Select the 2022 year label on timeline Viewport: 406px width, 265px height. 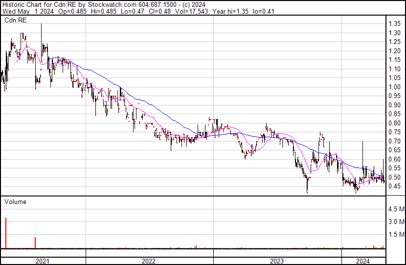tap(149, 261)
